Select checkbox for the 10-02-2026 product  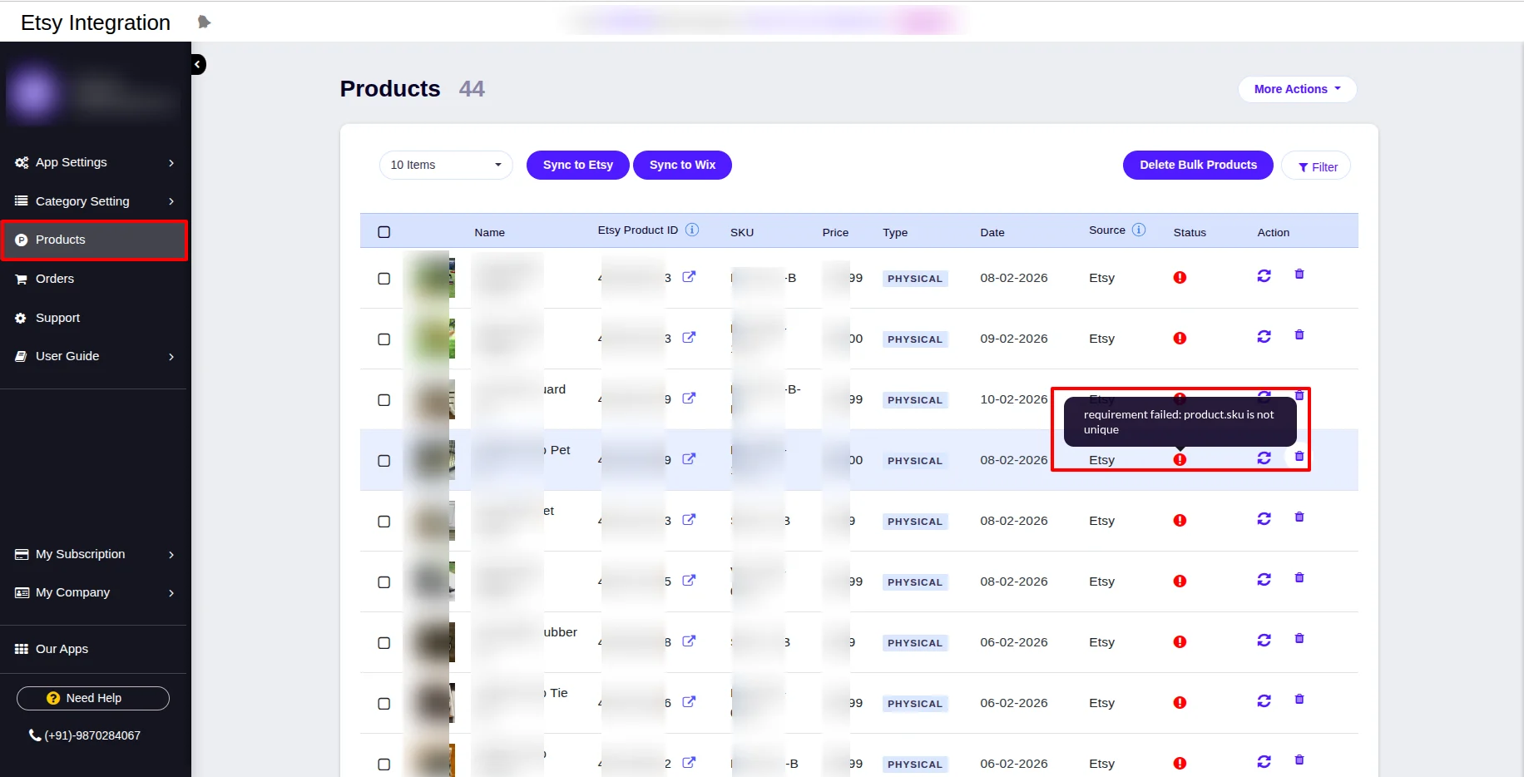[x=383, y=400]
